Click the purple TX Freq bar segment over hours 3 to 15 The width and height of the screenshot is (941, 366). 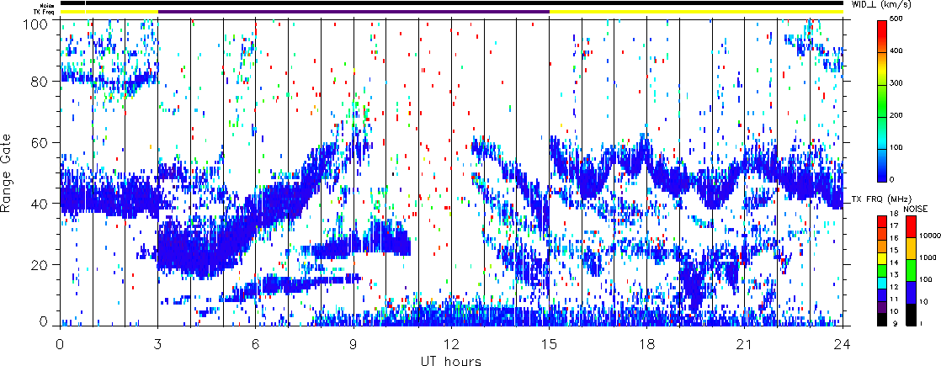[x=354, y=12]
